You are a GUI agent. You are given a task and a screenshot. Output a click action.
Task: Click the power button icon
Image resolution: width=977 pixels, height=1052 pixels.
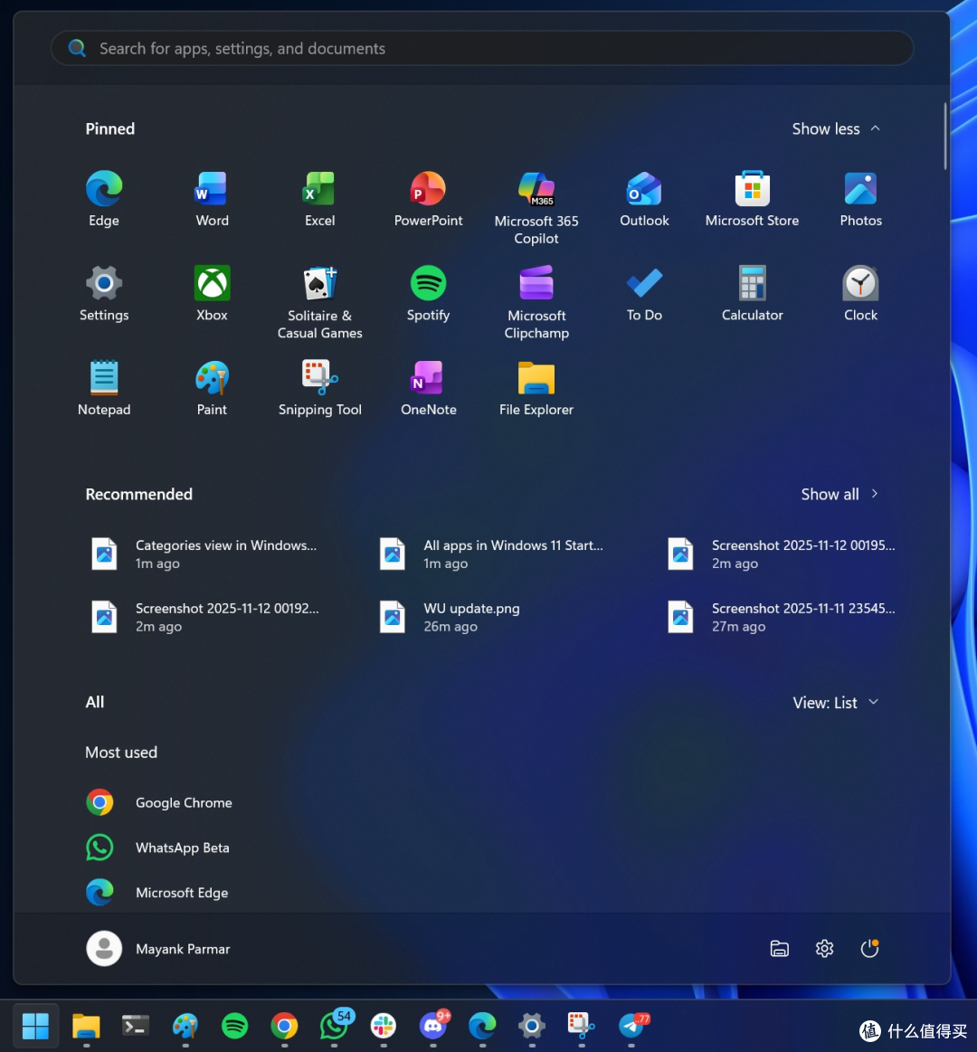(x=869, y=949)
